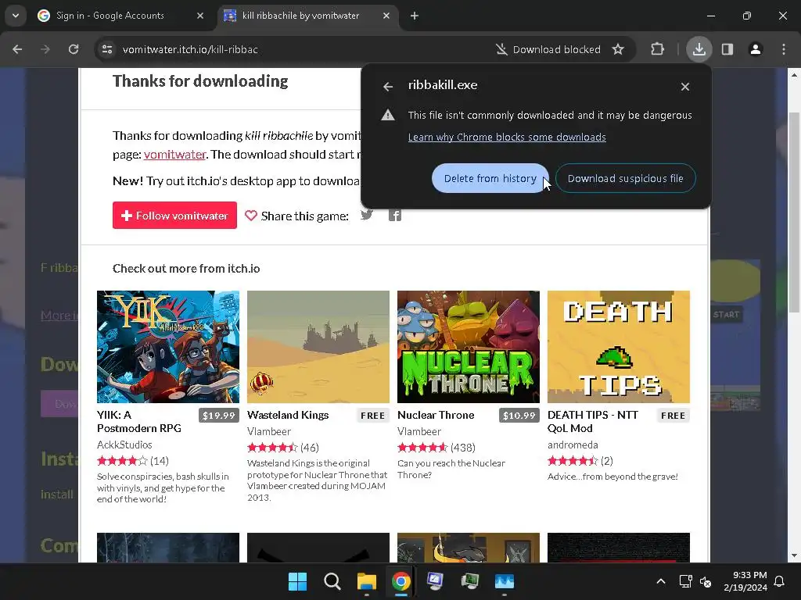This screenshot has height=600, width=801.
Task: Click the Chrome taskbar icon
Action: (x=401, y=581)
